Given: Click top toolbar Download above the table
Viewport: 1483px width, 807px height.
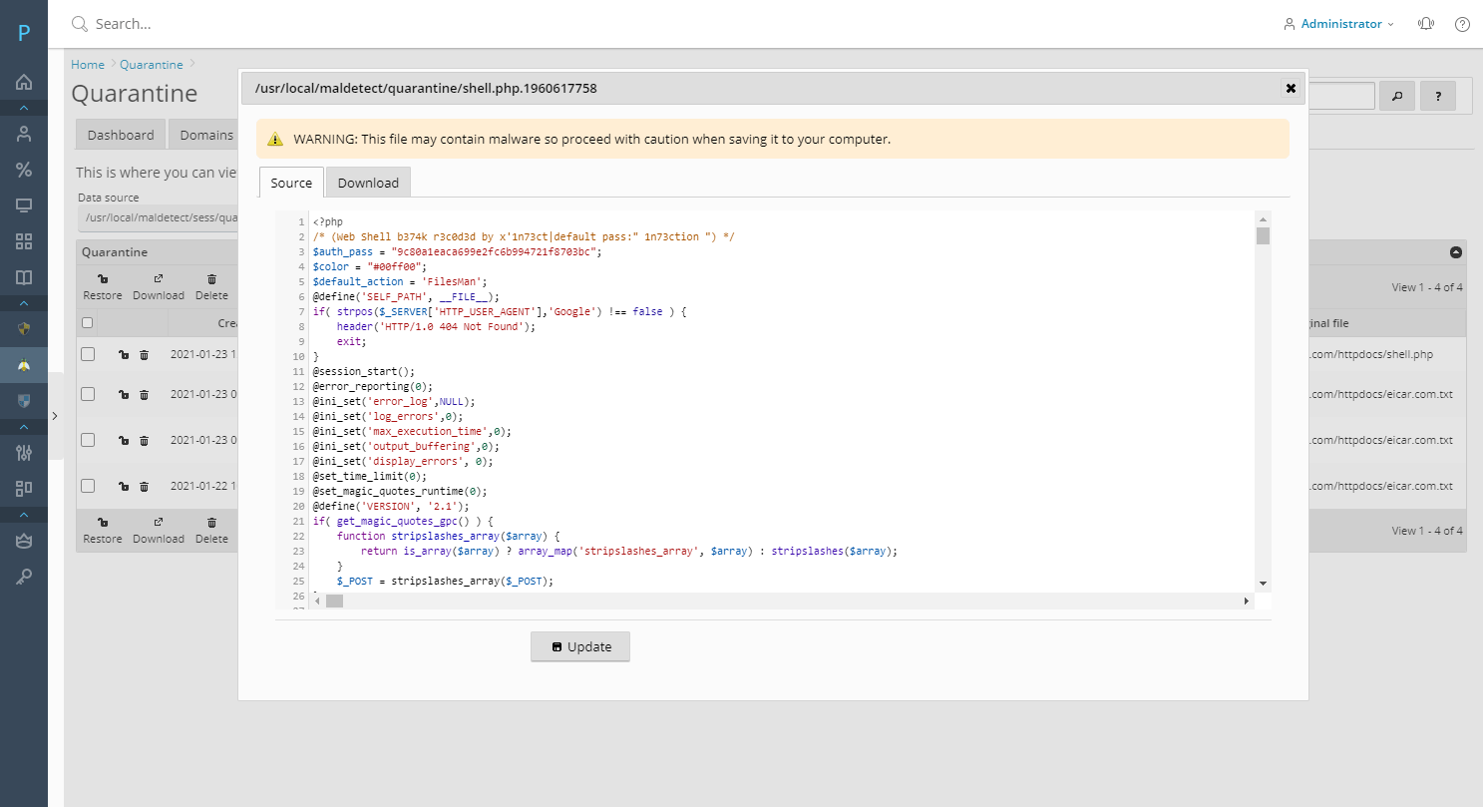Looking at the screenshot, I should point(159,287).
